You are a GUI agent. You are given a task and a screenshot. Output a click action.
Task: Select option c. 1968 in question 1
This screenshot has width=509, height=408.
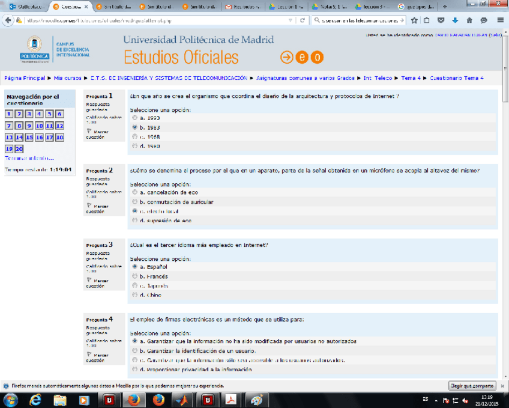coord(134,136)
